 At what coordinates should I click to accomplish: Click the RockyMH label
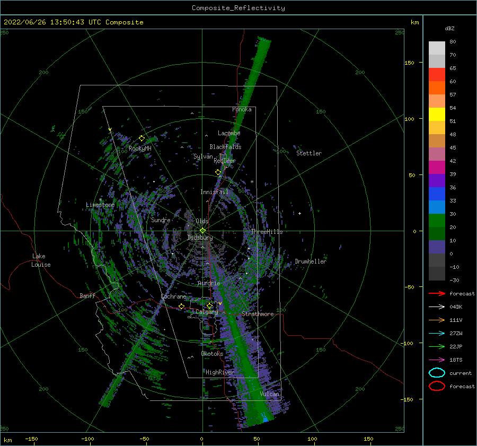[x=140, y=148]
